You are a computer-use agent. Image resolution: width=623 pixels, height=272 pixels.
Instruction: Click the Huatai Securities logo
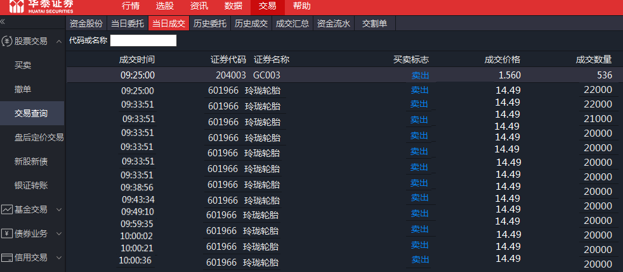tap(41, 6)
